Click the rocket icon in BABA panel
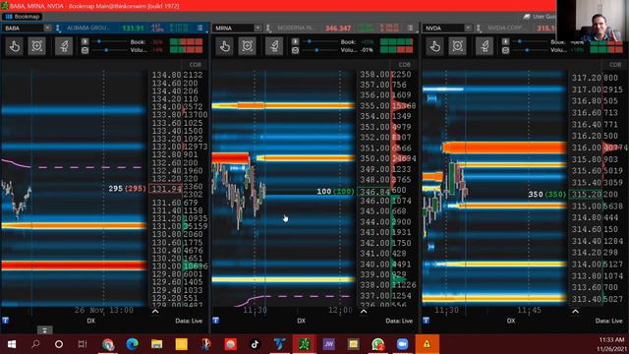The height and width of the screenshot is (354, 629). pyautogui.click(x=64, y=46)
